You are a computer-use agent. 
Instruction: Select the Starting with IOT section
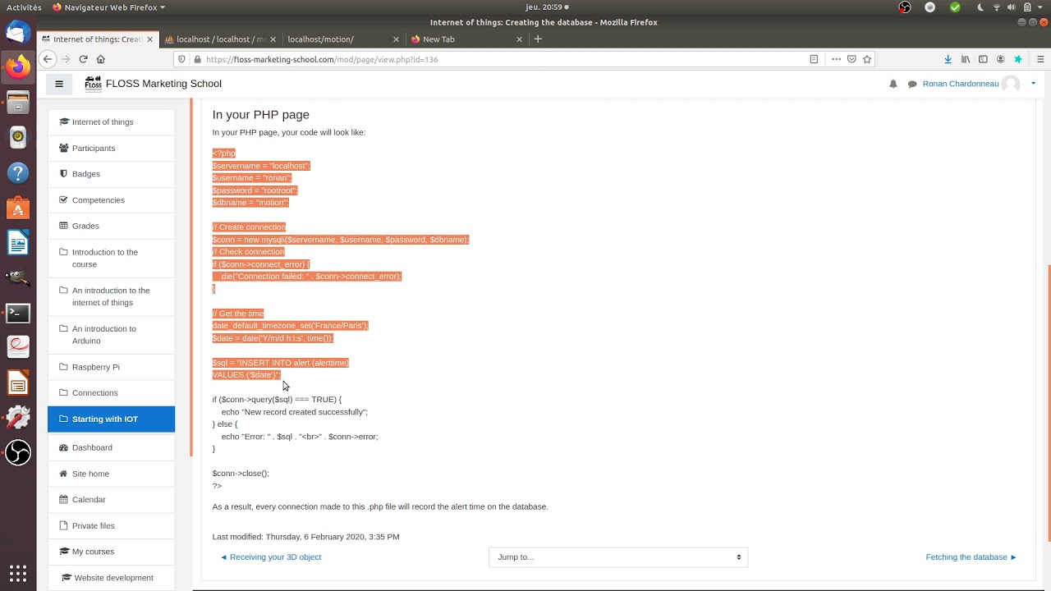tap(112, 419)
